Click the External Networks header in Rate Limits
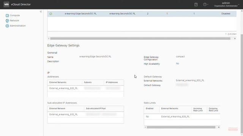243x136 pixels. coord(170,108)
